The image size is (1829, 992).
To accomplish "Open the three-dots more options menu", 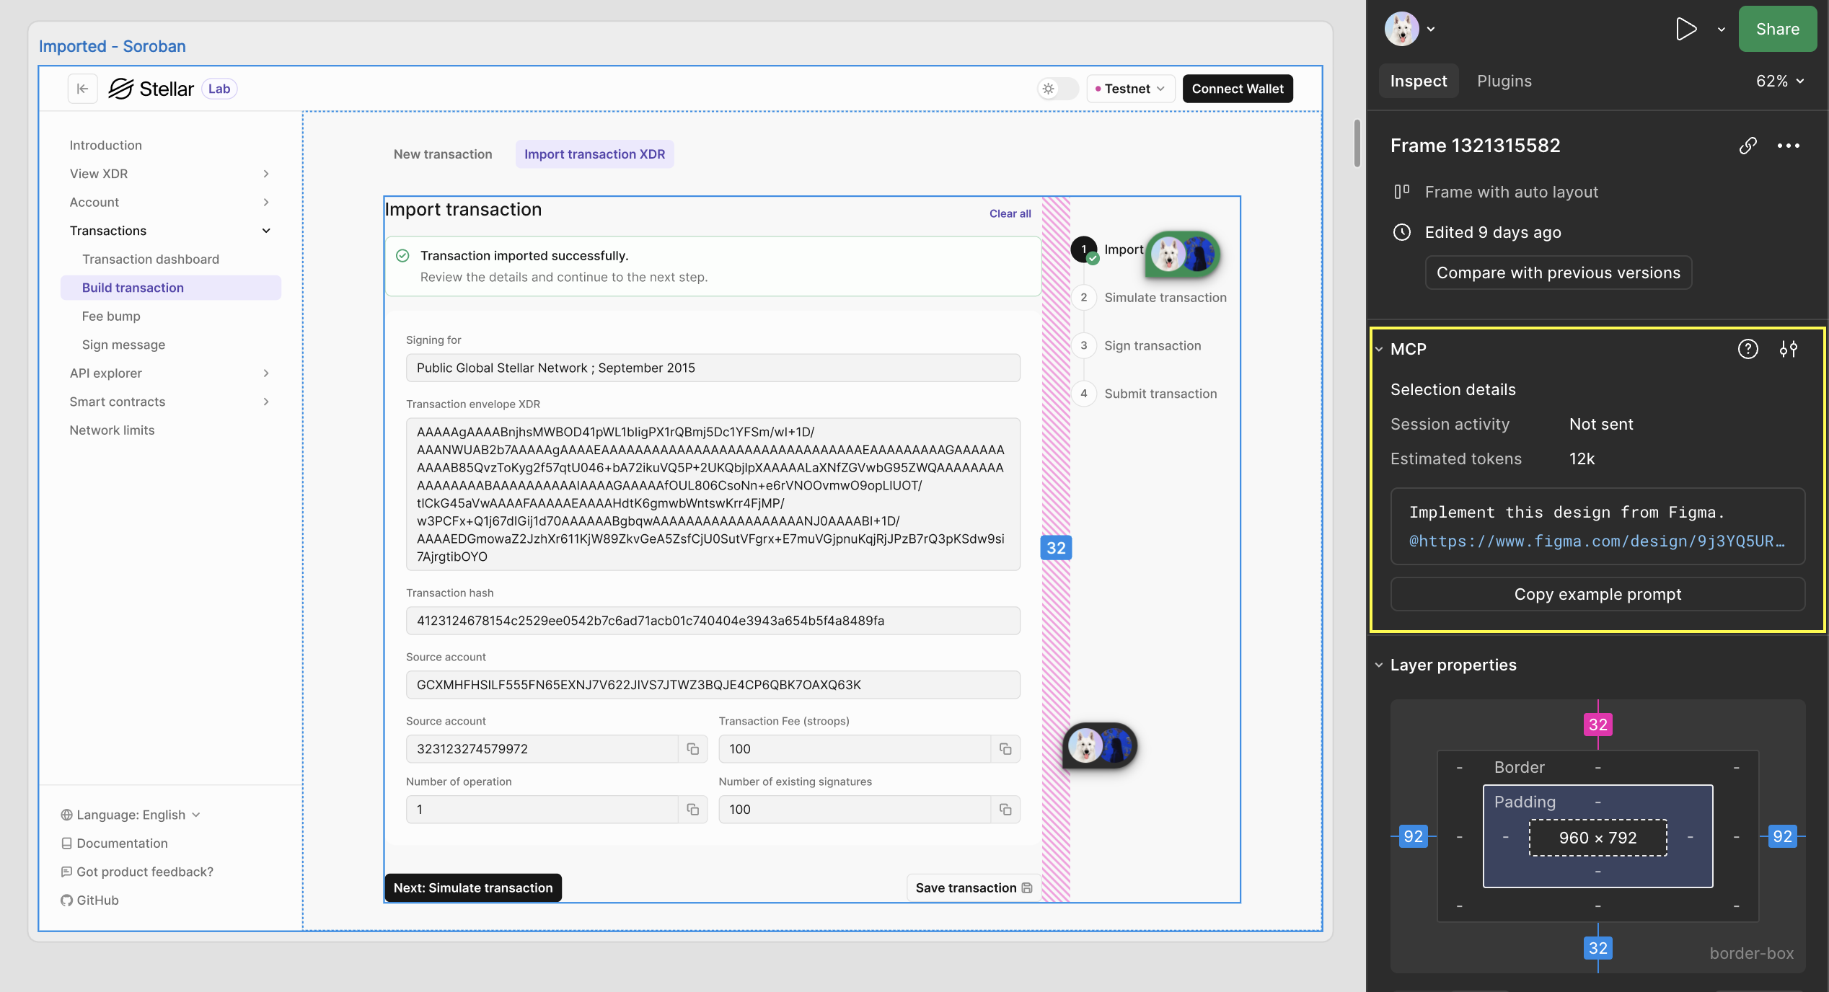I will [x=1788, y=146].
